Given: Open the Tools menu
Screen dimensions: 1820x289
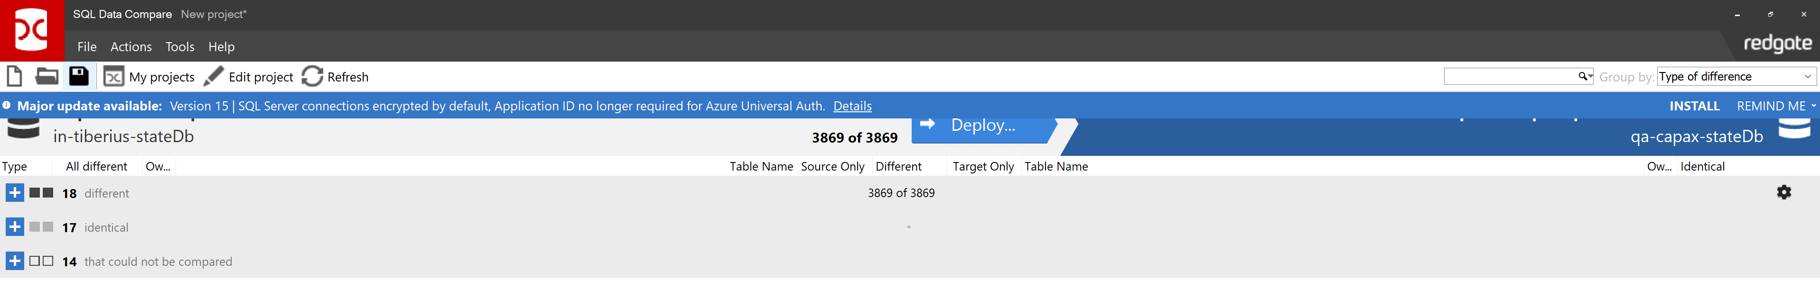Looking at the screenshot, I should 179,46.
